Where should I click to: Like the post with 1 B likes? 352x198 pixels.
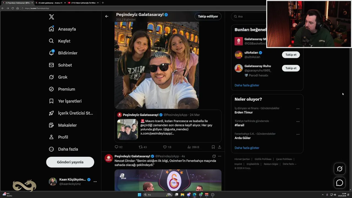click(x=167, y=147)
